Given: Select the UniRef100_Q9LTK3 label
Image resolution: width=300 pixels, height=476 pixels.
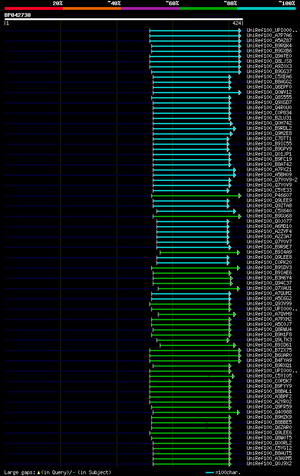Looking at the screenshot, I should (x=269, y=340).
